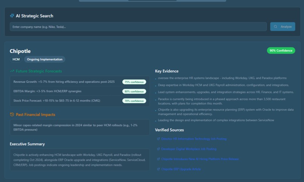The height and width of the screenshot is (182, 304).
Task: Click the trend arrow icon next to Future Strategic Forecasts
Action: (12, 71)
